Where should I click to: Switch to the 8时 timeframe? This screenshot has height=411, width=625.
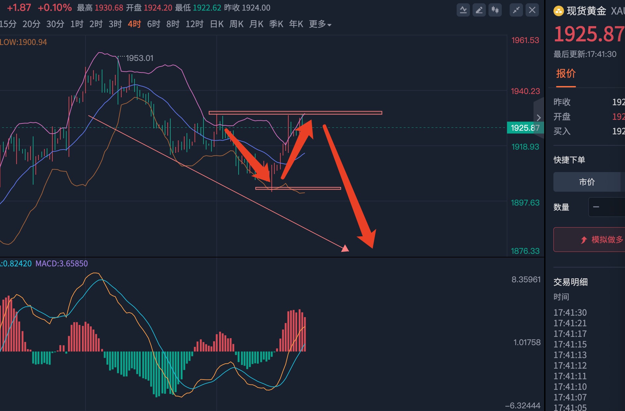tap(173, 24)
